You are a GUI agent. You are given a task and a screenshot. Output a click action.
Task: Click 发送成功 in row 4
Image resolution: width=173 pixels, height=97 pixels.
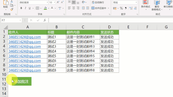109,47
